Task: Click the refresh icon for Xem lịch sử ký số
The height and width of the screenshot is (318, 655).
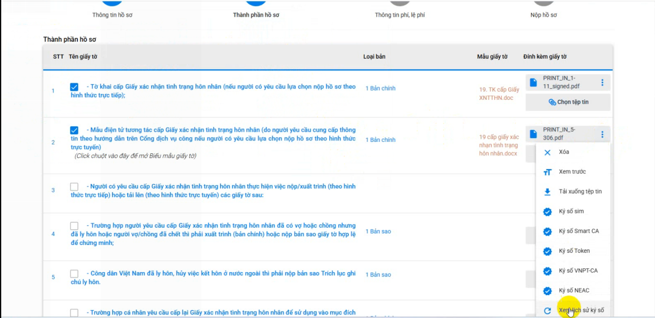Action: tap(547, 311)
